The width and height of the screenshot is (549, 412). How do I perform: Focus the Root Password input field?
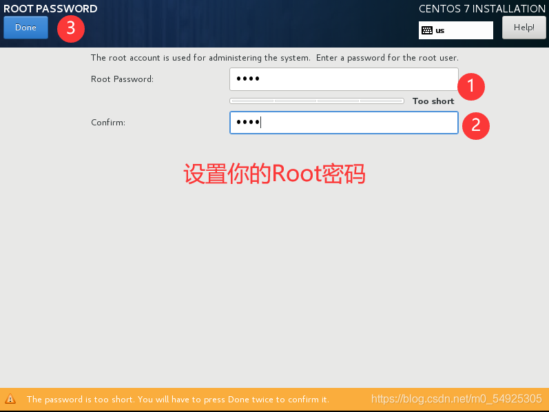tap(344, 79)
